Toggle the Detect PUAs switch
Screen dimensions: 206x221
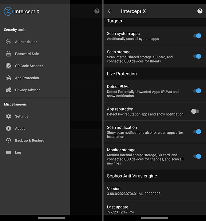[197, 91]
